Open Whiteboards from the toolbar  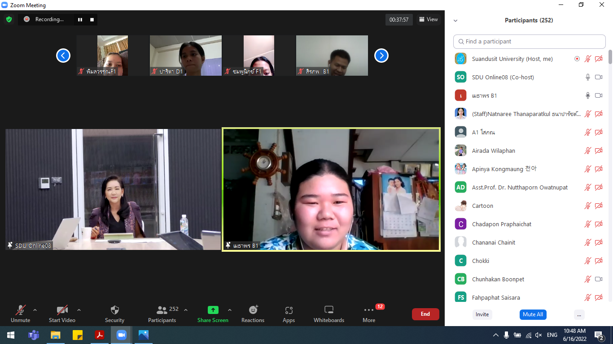[x=328, y=314]
